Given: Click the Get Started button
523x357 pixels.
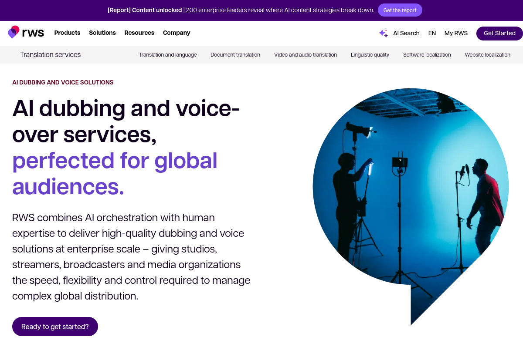Looking at the screenshot, I should 499,33.
